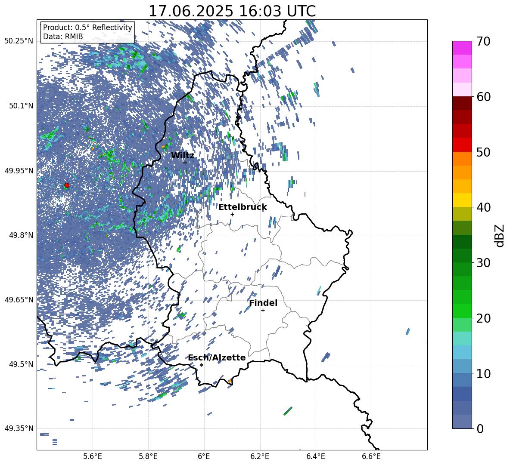This screenshot has width=510, height=465.
Task: Click the 6.4°E longitude label
Action: (x=315, y=456)
